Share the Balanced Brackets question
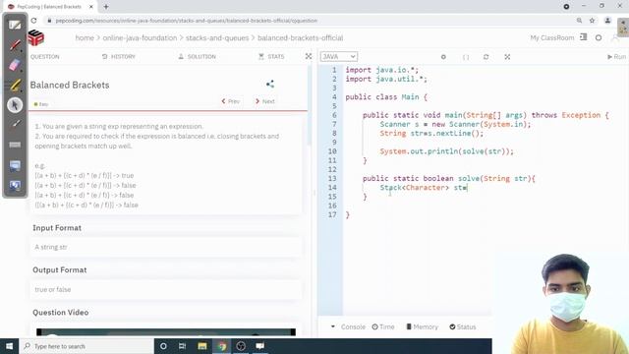Screen dimensions: 629x354 point(270,85)
